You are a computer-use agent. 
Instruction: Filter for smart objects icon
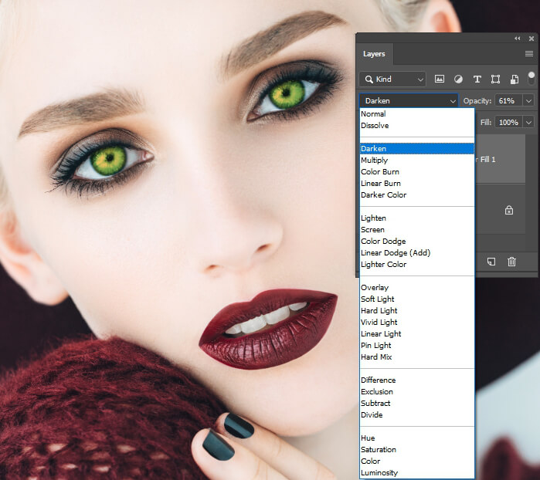(515, 79)
